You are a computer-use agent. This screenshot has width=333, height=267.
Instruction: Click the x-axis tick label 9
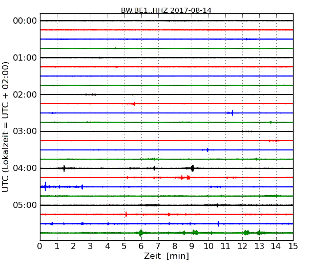(x=192, y=246)
